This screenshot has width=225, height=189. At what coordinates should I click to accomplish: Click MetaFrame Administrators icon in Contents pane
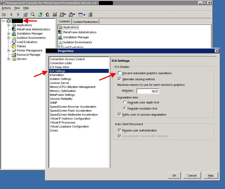(x=60, y=32)
